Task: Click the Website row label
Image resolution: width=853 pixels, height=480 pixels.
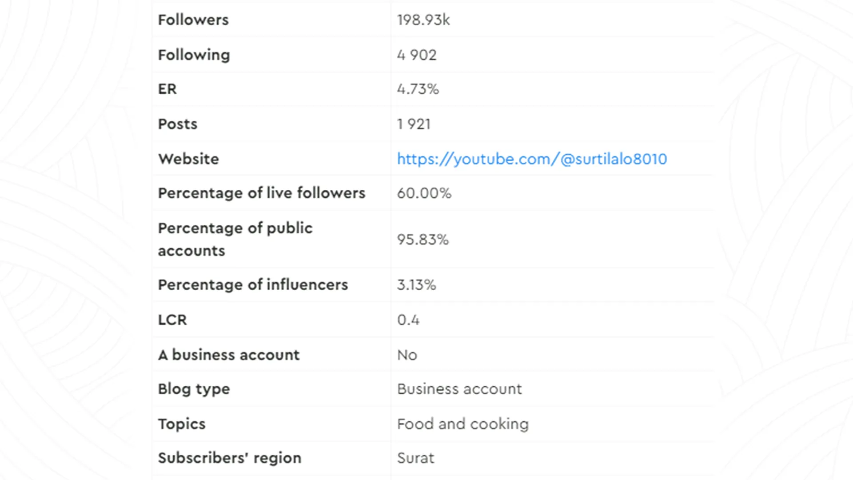Action: point(188,159)
